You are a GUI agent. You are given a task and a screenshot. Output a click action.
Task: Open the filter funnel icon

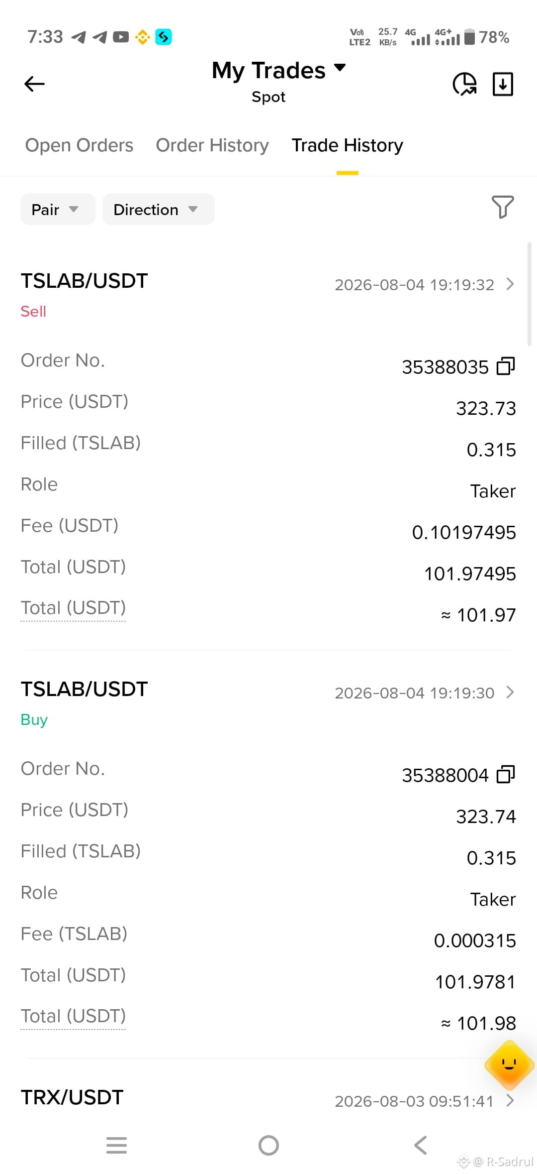click(x=503, y=207)
